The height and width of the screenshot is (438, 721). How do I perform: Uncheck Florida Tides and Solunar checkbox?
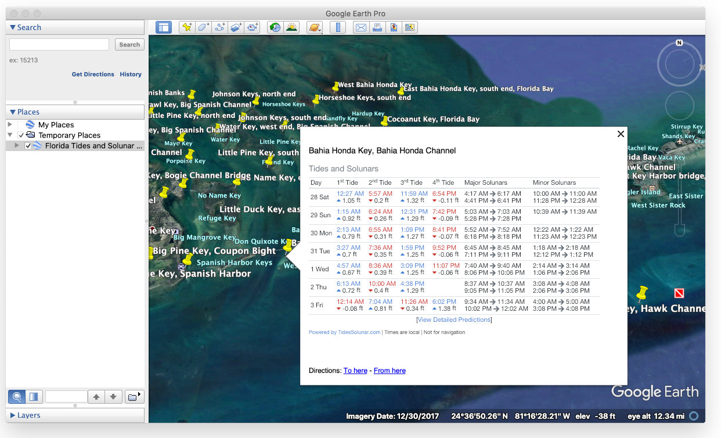(x=28, y=146)
